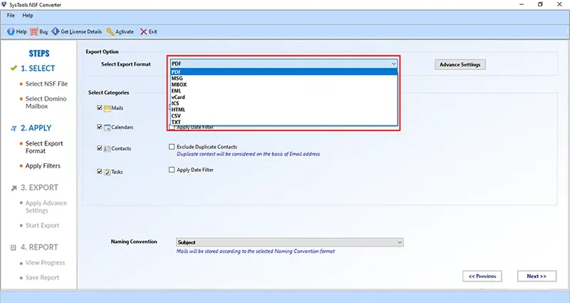Enable Exclude Duplicate Contacts checkbox
This screenshot has width=570, height=303.
click(x=172, y=147)
